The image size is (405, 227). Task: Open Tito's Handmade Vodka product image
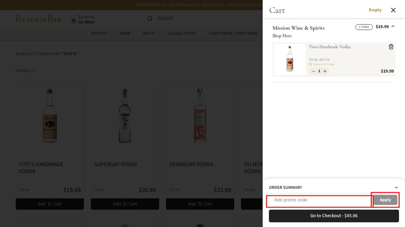(x=50, y=116)
